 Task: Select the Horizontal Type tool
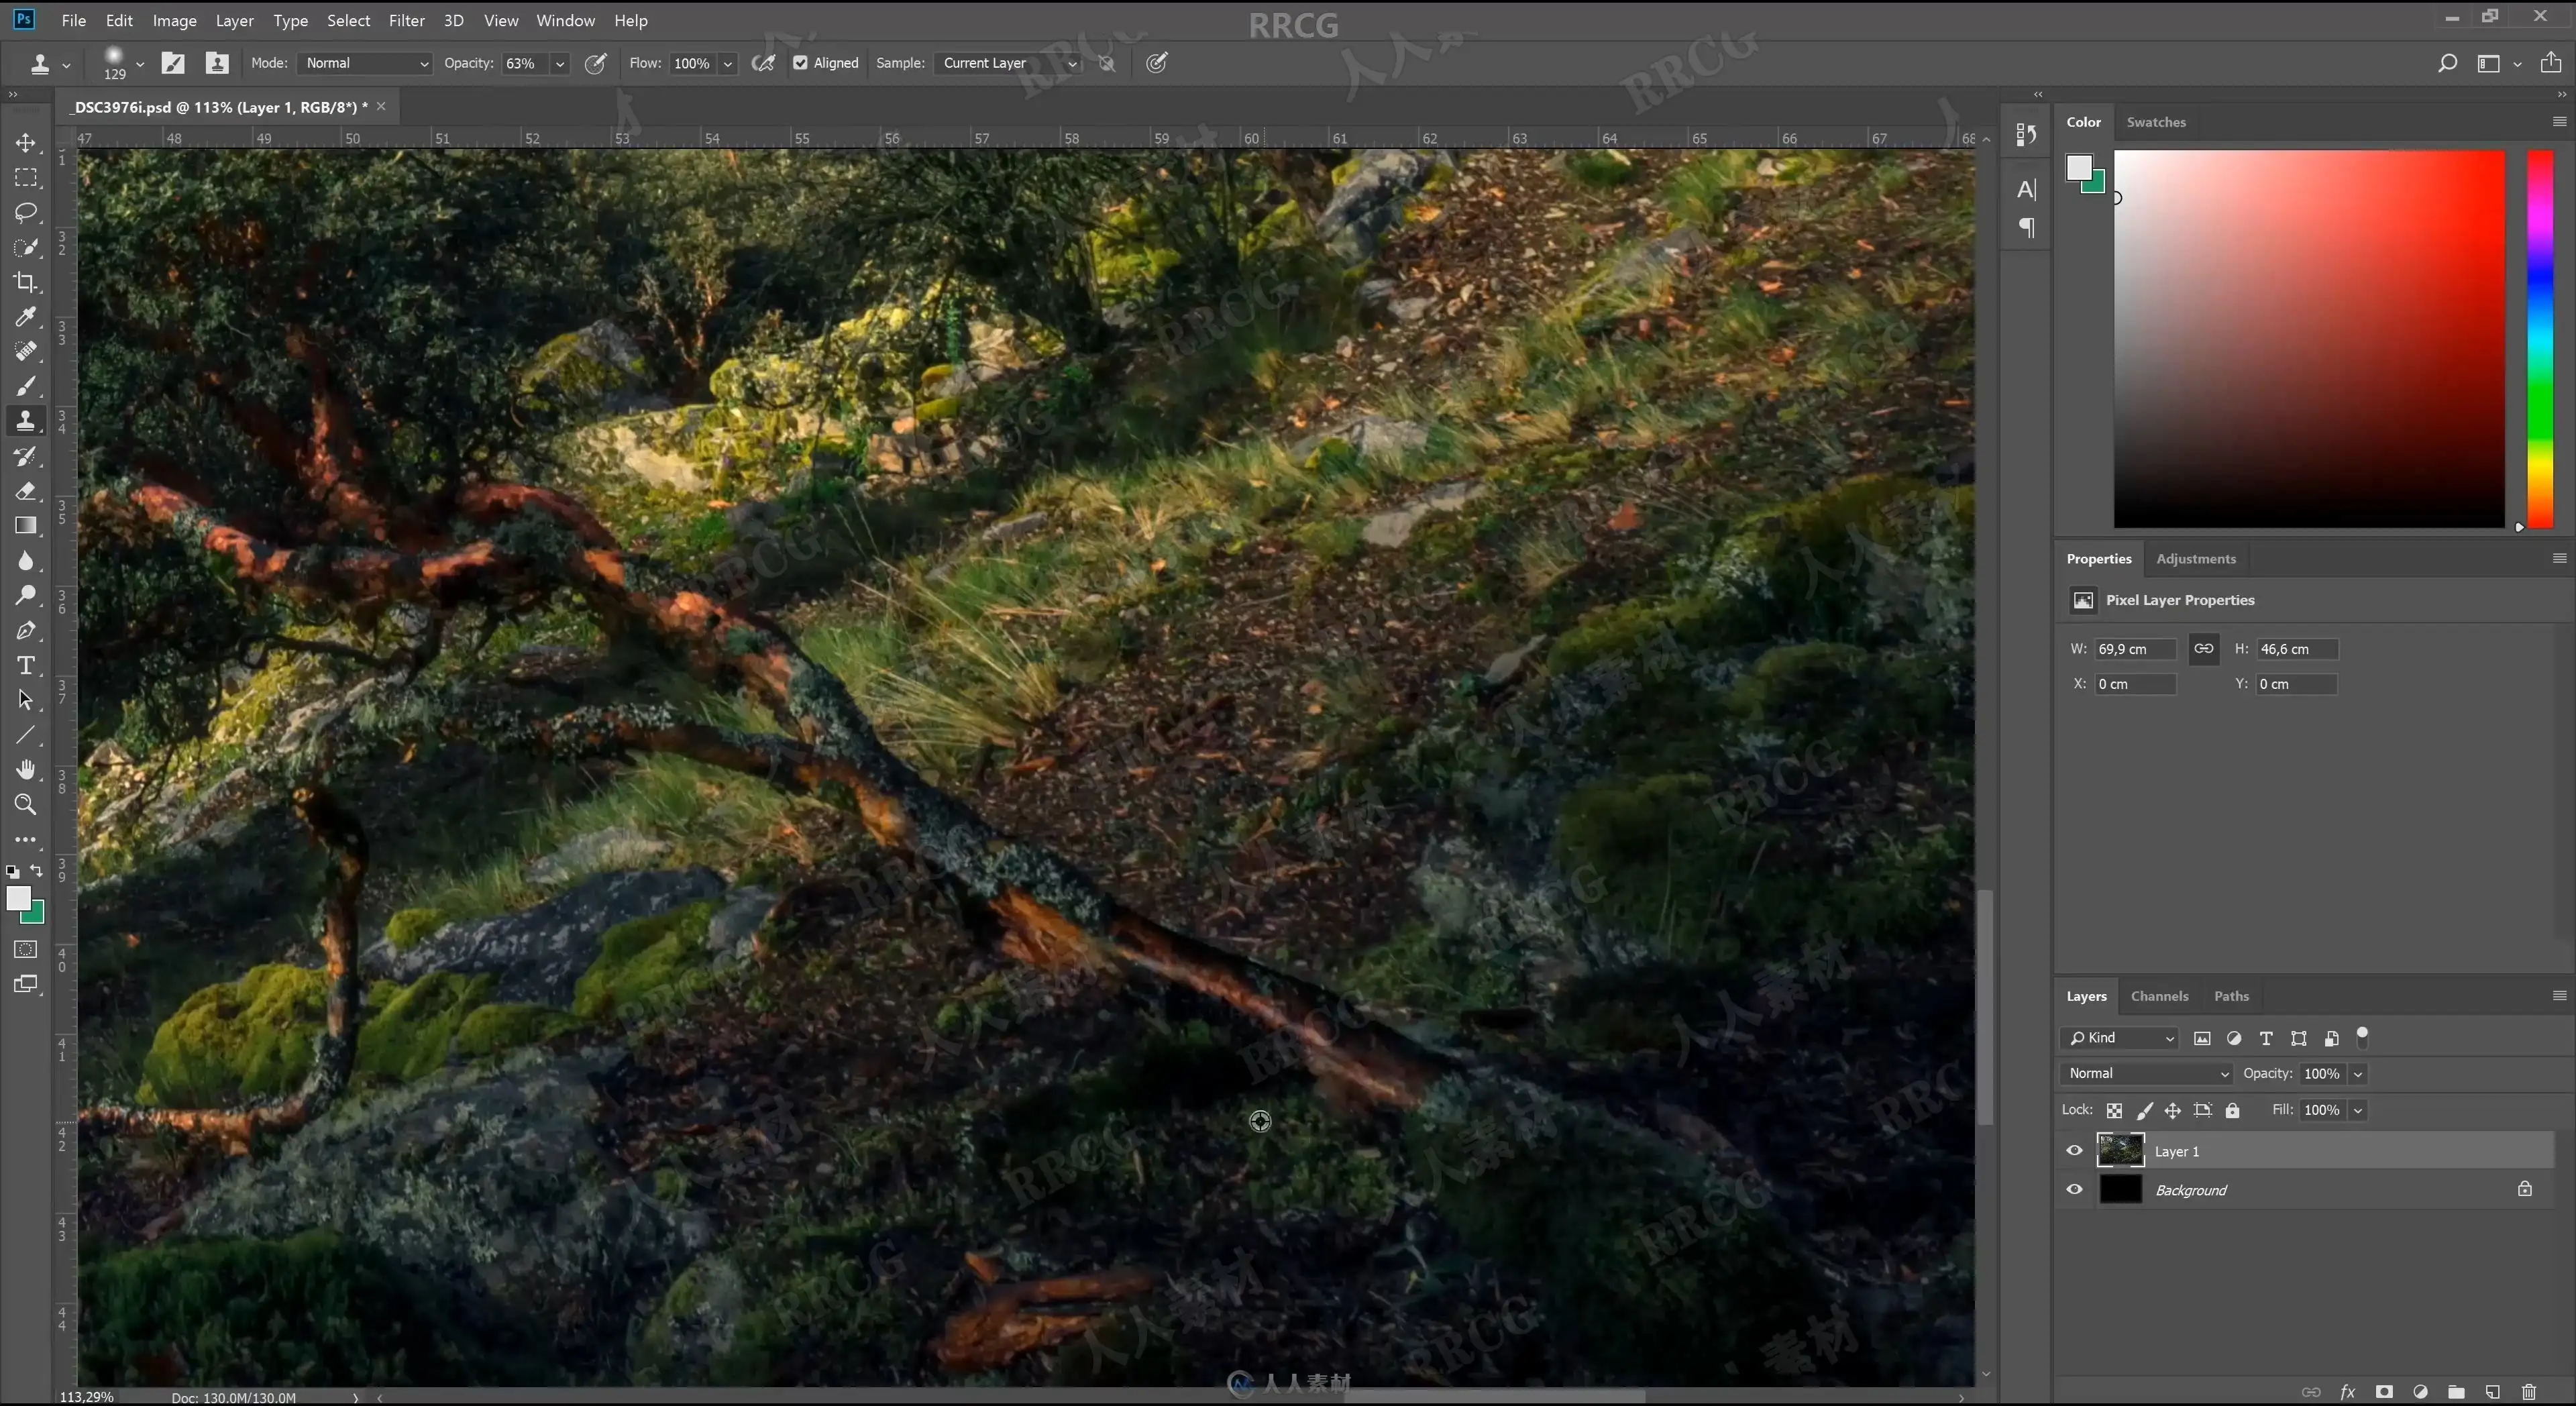26,665
